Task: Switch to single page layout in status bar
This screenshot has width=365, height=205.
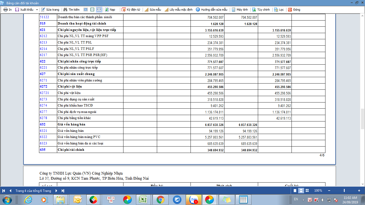Action: pyautogui.click(x=295, y=191)
